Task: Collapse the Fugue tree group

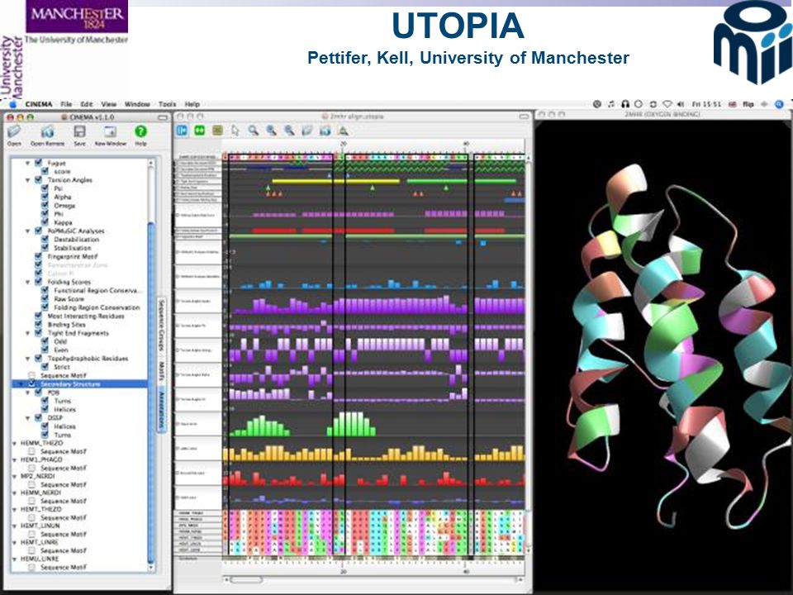Action: click(28, 164)
